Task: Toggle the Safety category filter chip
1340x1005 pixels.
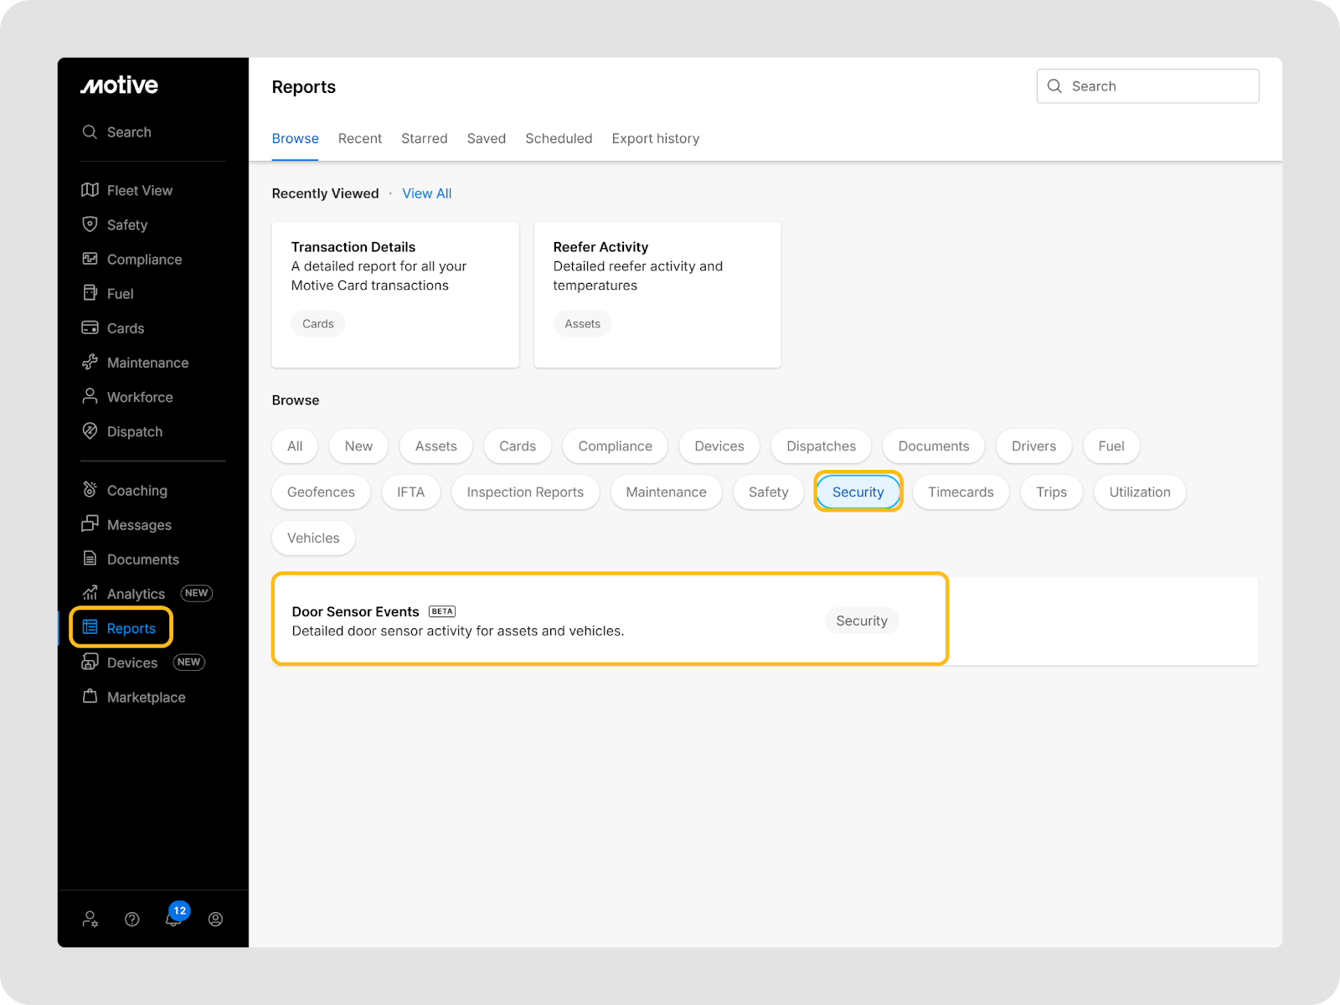Action: [x=768, y=492]
